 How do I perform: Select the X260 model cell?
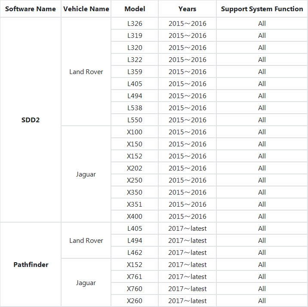[135, 301]
